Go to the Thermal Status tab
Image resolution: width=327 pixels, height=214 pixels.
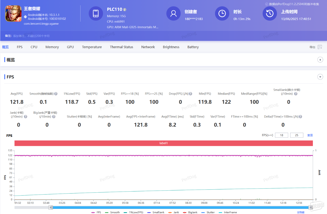121,47
